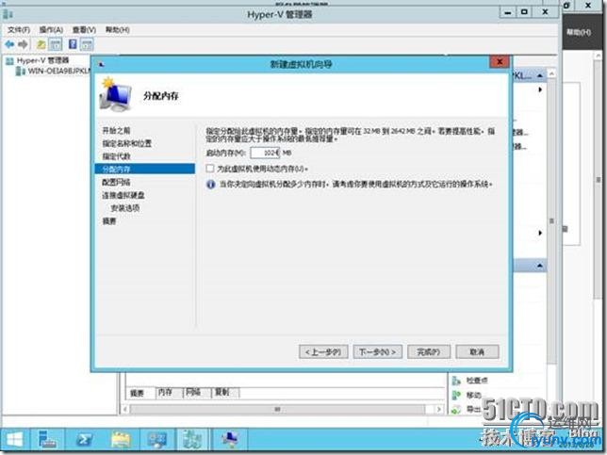
Task: Collapse the lower Actions section arrow
Action: point(540,266)
